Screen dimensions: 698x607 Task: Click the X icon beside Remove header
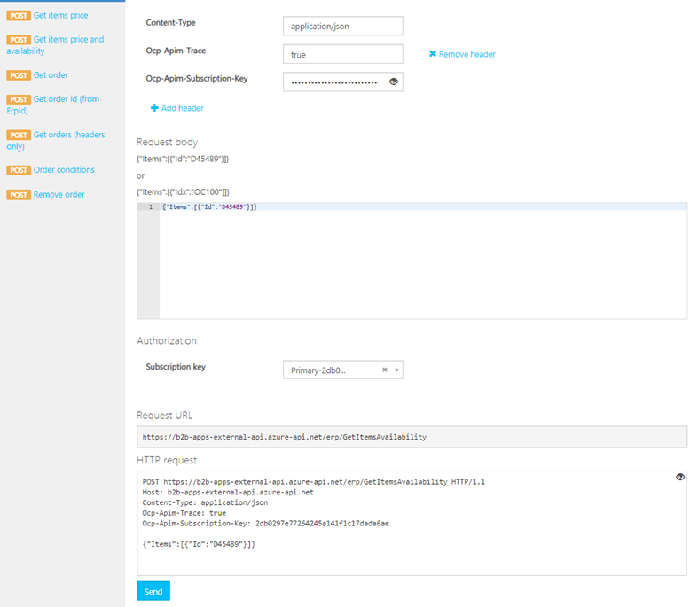[x=433, y=54]
